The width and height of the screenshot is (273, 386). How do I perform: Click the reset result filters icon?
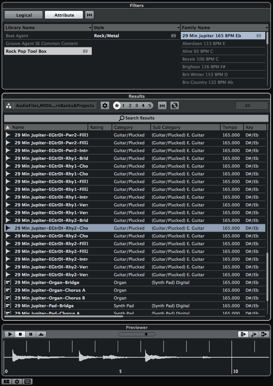tap(162, 106)
